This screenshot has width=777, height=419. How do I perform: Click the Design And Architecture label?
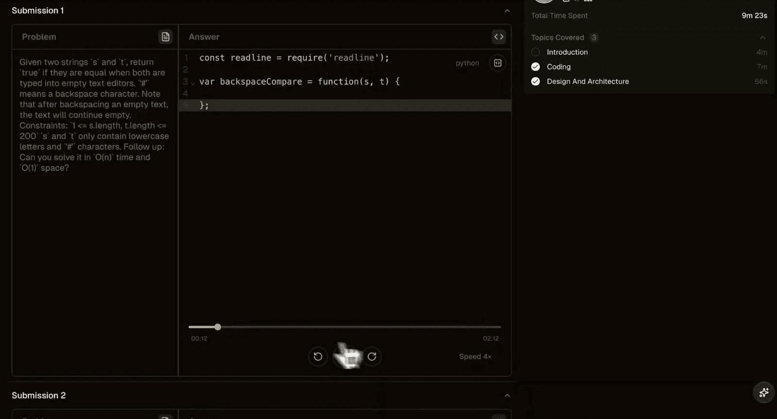click(x=588, y=82)
